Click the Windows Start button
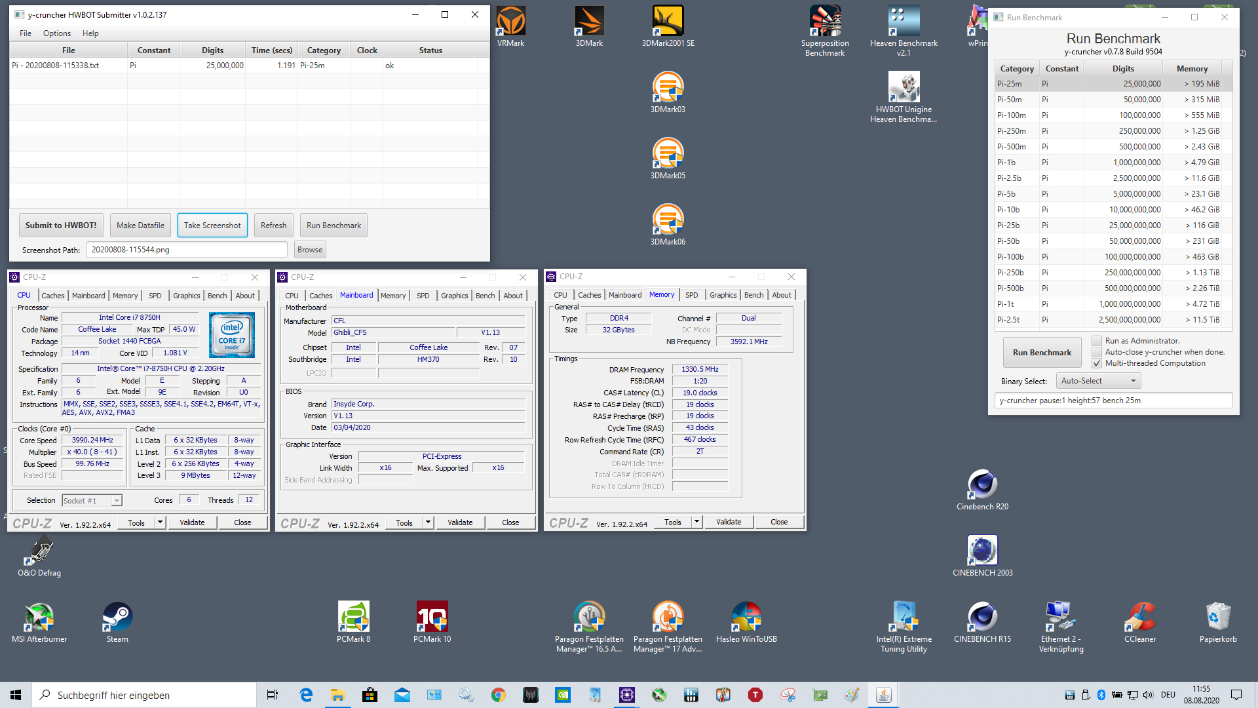Image resolution: width=1258 pixels, height=708 pixels. tap(16, 695)
